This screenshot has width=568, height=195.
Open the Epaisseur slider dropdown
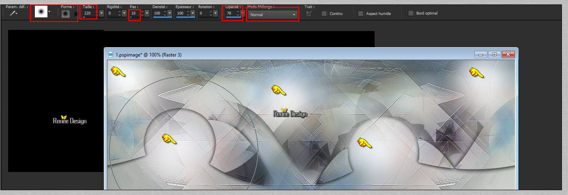coord(193,13)
